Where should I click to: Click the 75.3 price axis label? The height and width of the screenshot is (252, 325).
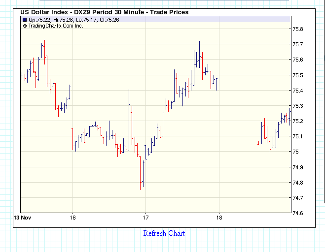pyautogui.click(x=298, y=106)
